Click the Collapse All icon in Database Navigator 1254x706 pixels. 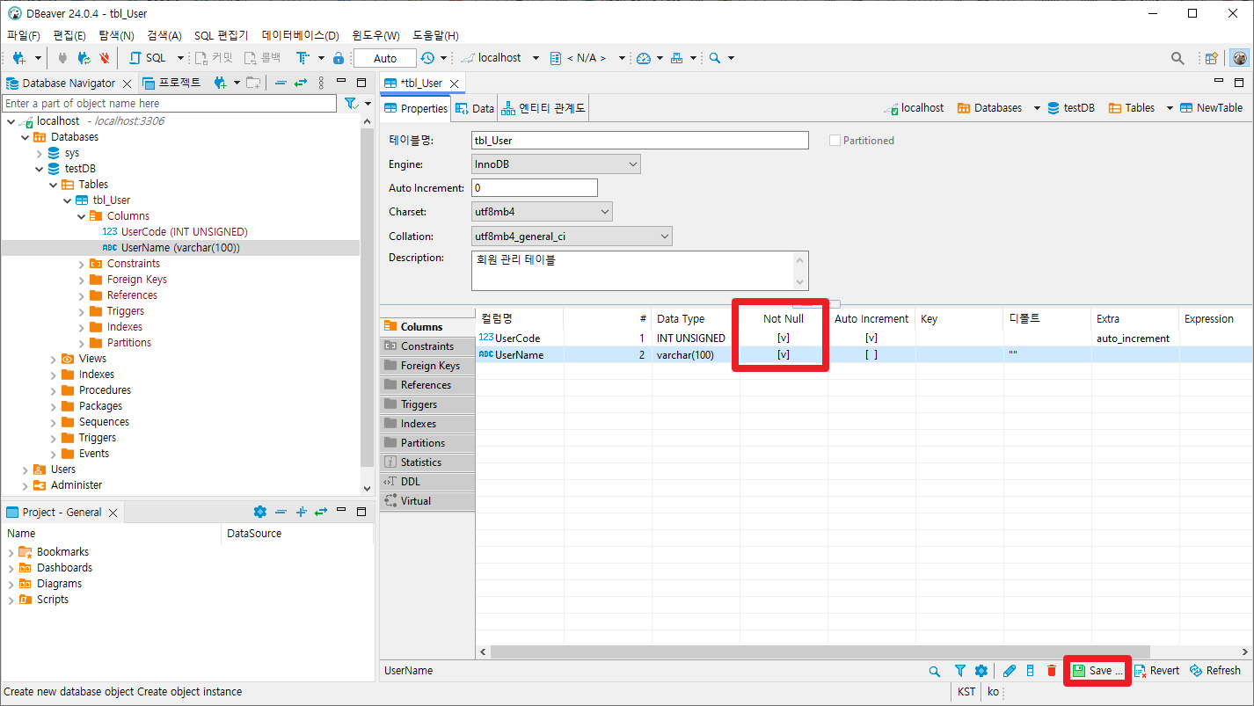coord(281,83)
